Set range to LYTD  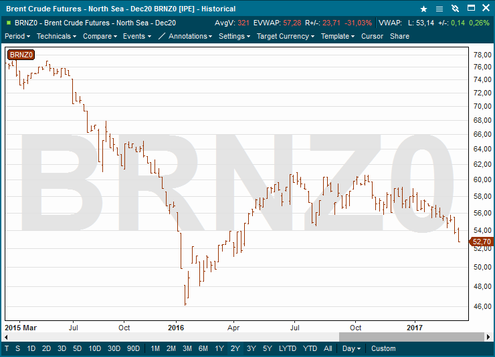(x=288, y=348)
